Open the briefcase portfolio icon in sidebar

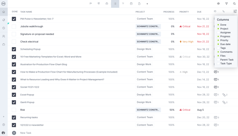tap(4, 44)
